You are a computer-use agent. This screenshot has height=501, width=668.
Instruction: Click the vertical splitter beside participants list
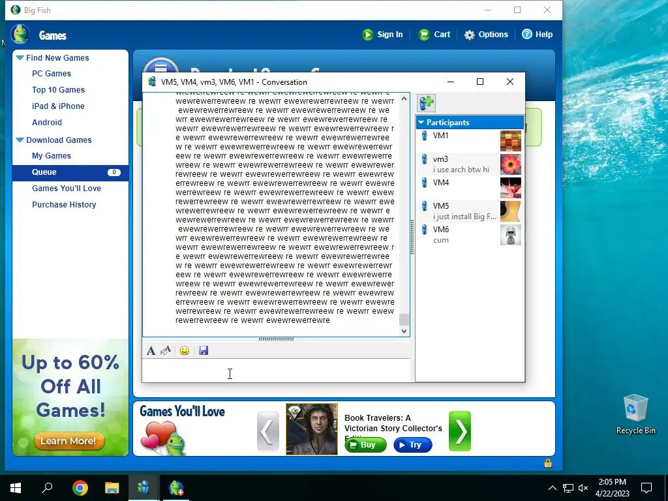point(412,237)
